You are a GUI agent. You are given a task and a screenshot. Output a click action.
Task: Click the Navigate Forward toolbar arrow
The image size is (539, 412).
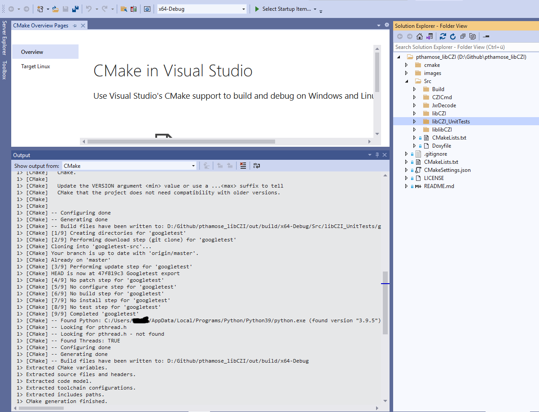coord(26,9)
